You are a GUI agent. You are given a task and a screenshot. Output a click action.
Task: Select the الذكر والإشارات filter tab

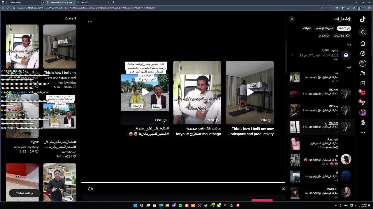(342, 36)
